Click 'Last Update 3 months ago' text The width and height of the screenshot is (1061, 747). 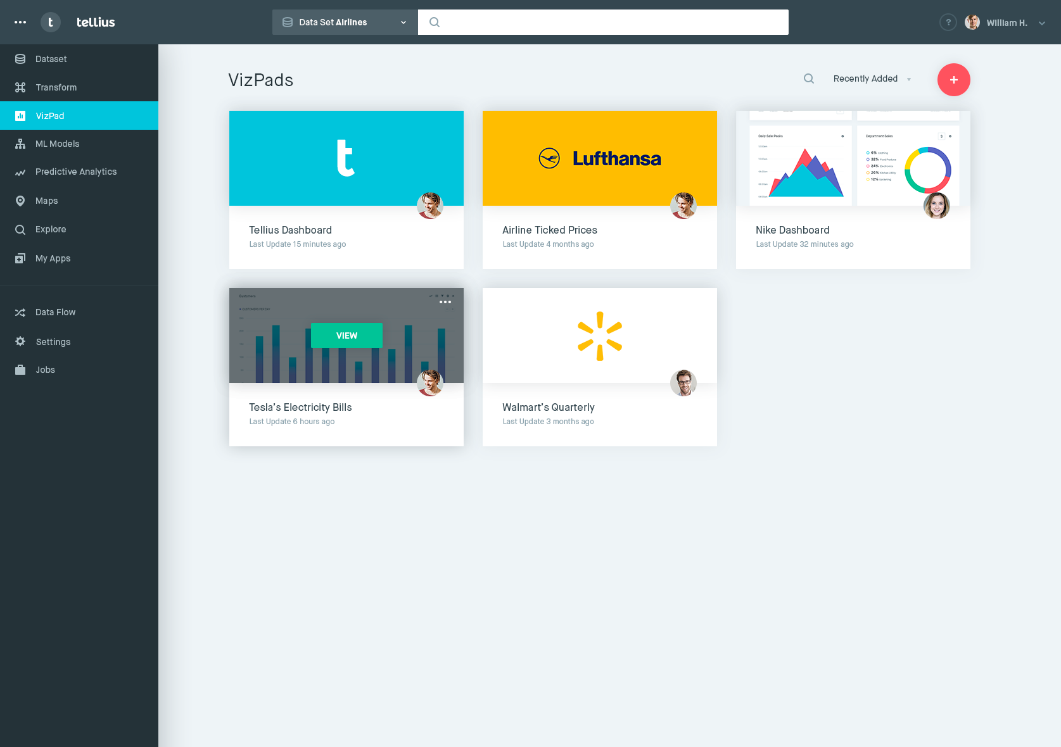[x=548, y=422]
